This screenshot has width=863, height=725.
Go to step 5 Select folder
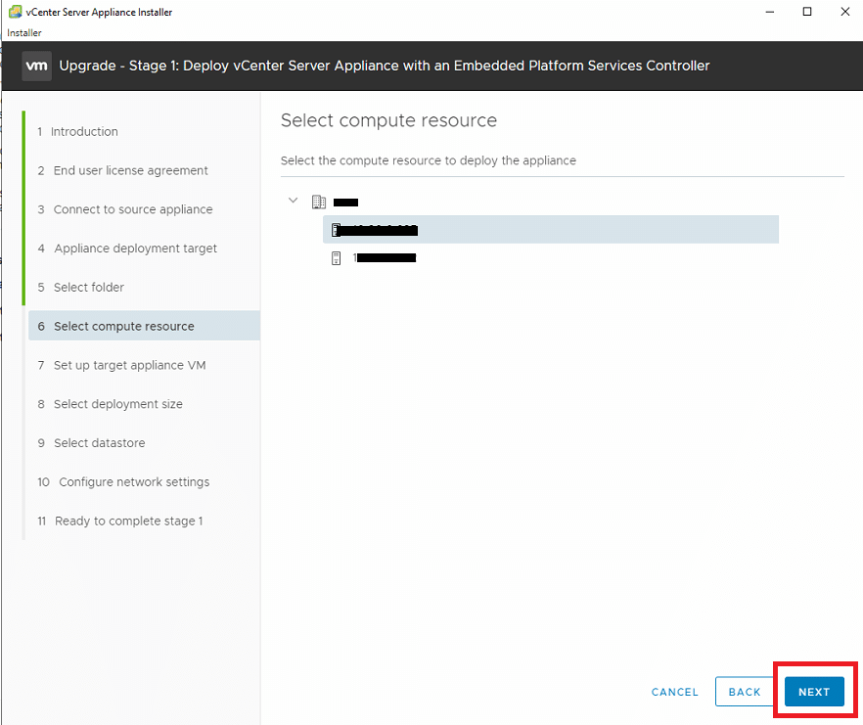81,288
